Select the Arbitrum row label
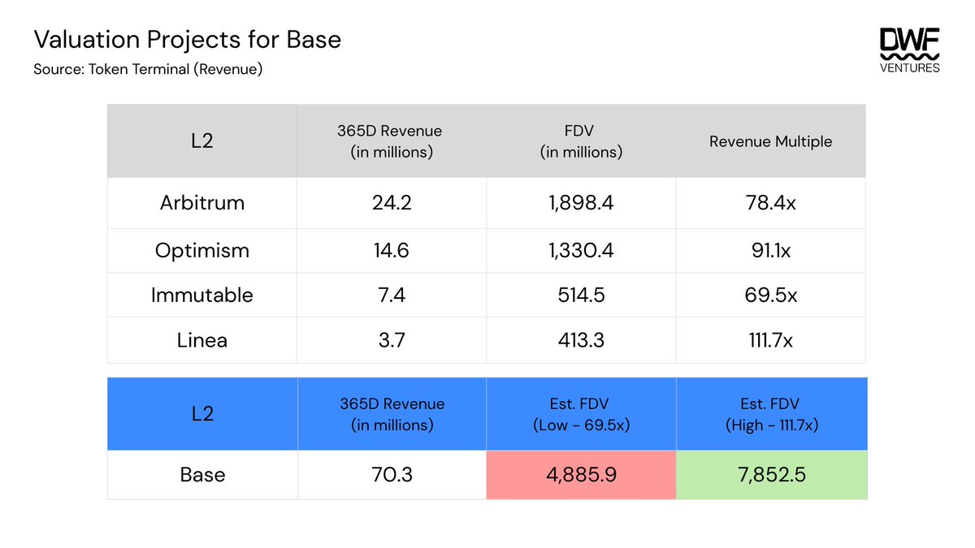The width and height of the screenshot is (975, 548). [201, 203]
